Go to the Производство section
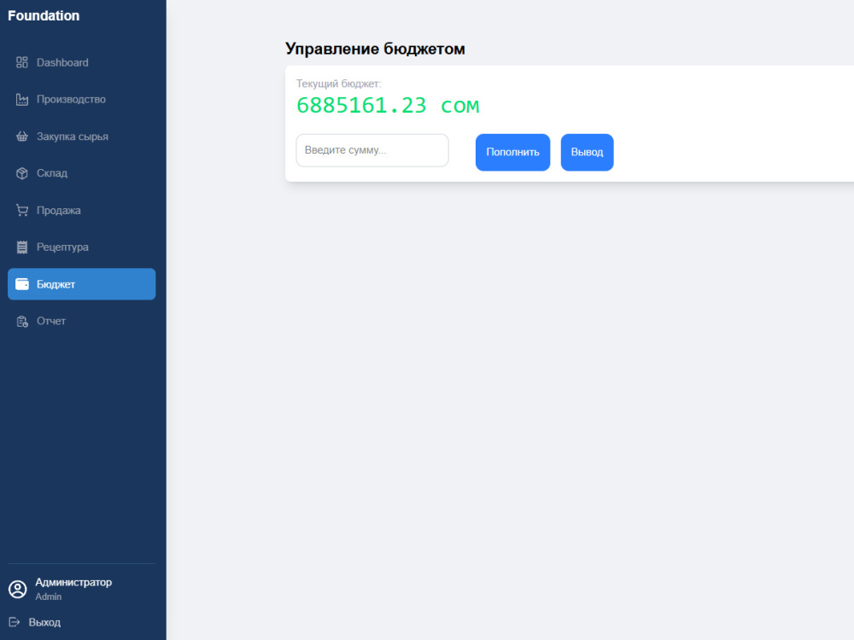This screenshot has height=640, width=854. click(x=82, y=100)
